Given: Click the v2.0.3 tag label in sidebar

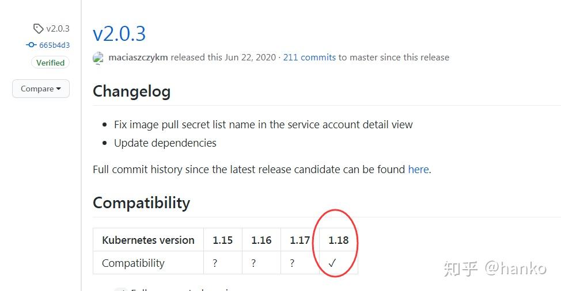Looking at the screenshot, I should (x=58, y=28).
